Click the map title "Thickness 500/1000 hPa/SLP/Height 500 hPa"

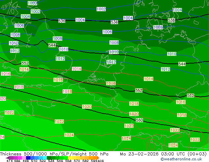[x=54, y=154]
